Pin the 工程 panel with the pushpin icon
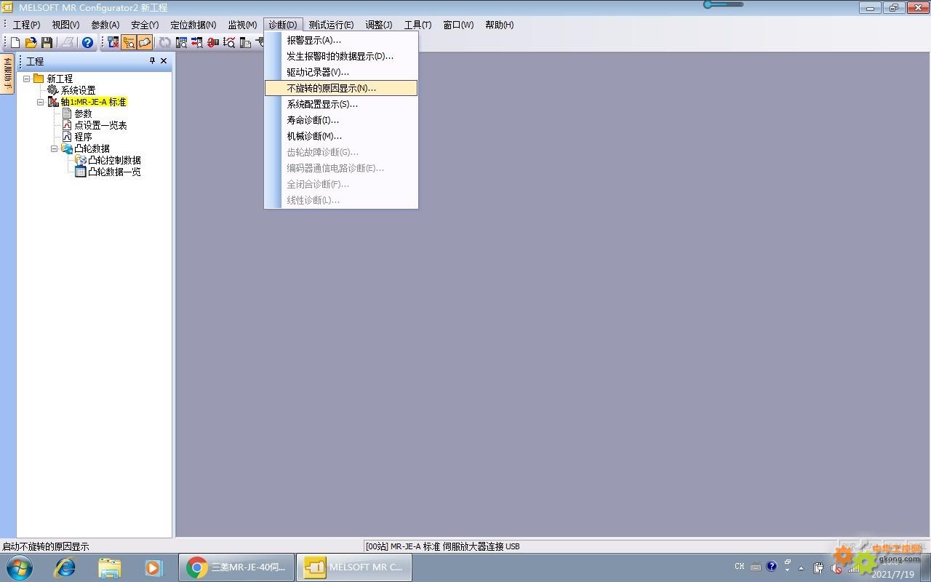Screen dimensions: 931x582 coord(152,61)
